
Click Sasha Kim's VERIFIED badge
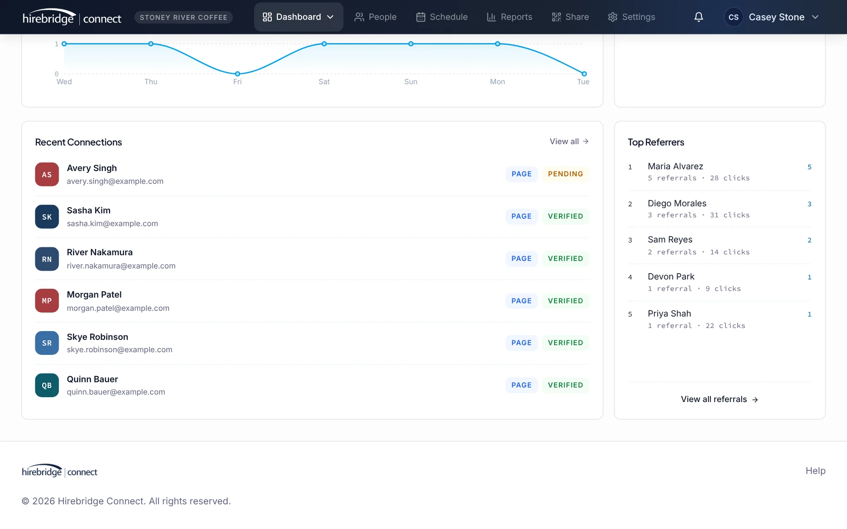(566, 216)
